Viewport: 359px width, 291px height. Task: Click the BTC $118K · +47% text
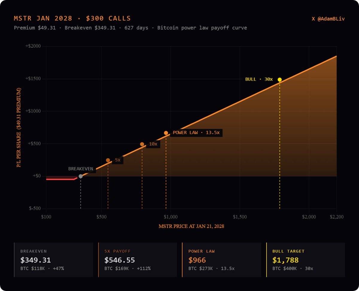pos(42,268)
